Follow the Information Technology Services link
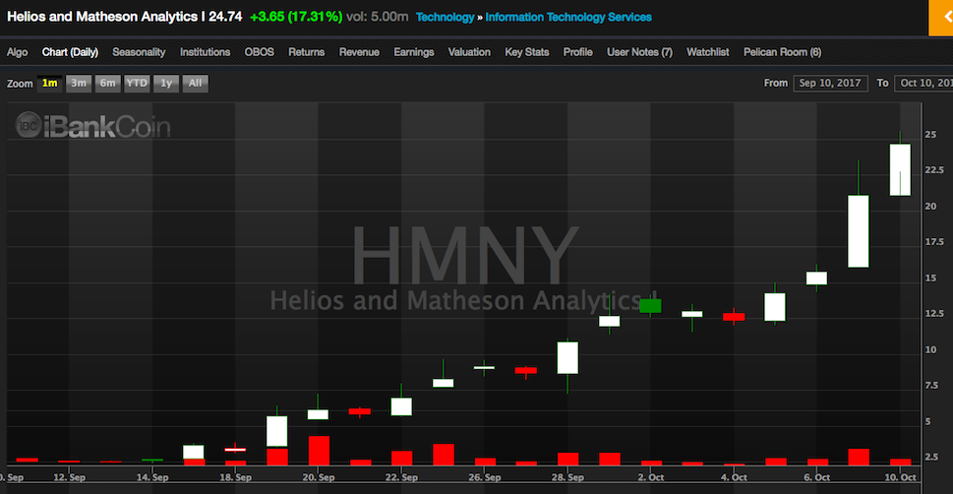953x494 pixels. [x=568, y=17]
